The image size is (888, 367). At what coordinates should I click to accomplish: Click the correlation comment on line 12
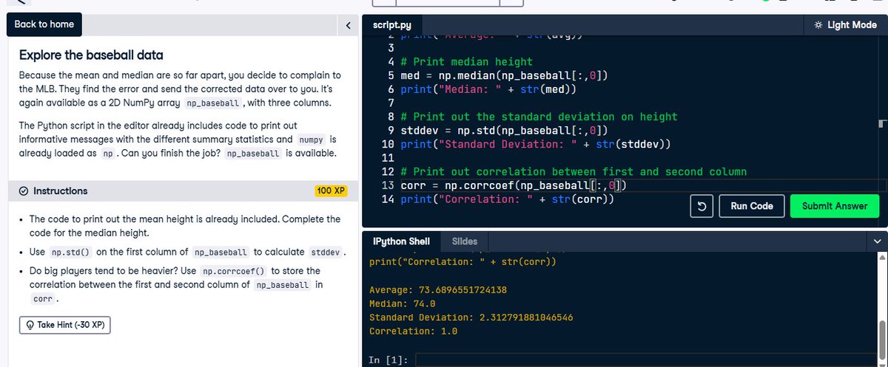click(573, 171)
